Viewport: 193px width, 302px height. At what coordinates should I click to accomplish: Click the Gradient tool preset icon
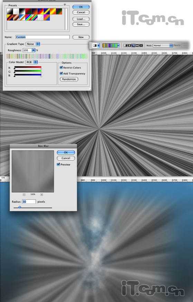tap(95, 45)
